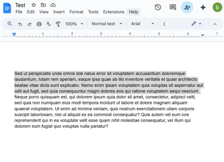
Task: Open the Arial font dropdown
Action: (142, 24)
